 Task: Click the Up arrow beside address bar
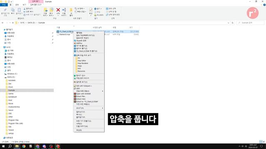pos(13,23)
